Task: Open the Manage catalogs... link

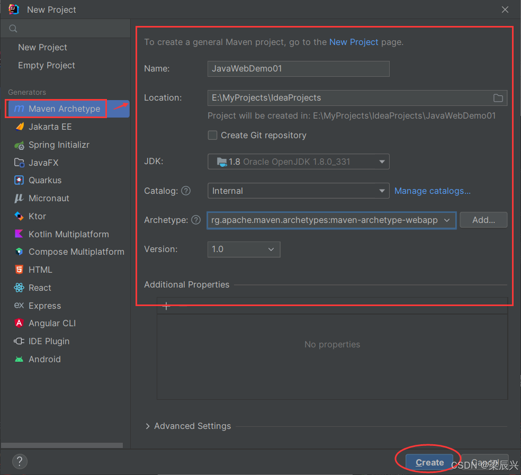Action: pos(432,191)
